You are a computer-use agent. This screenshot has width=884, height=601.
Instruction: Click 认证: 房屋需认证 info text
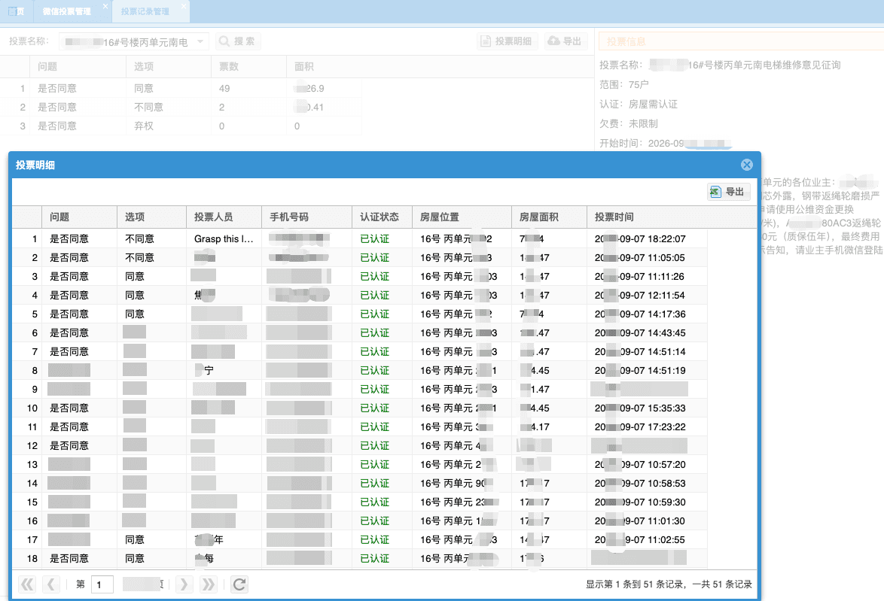(639, 105)
